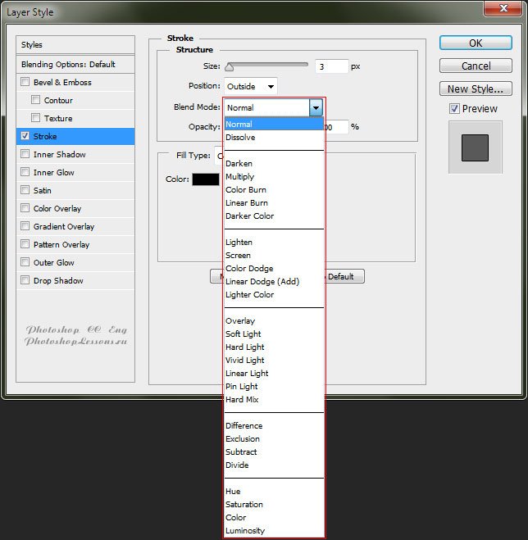Choose Multiply from the blend mode list
The height and width of the screenshot is (540, 528).
239,177
